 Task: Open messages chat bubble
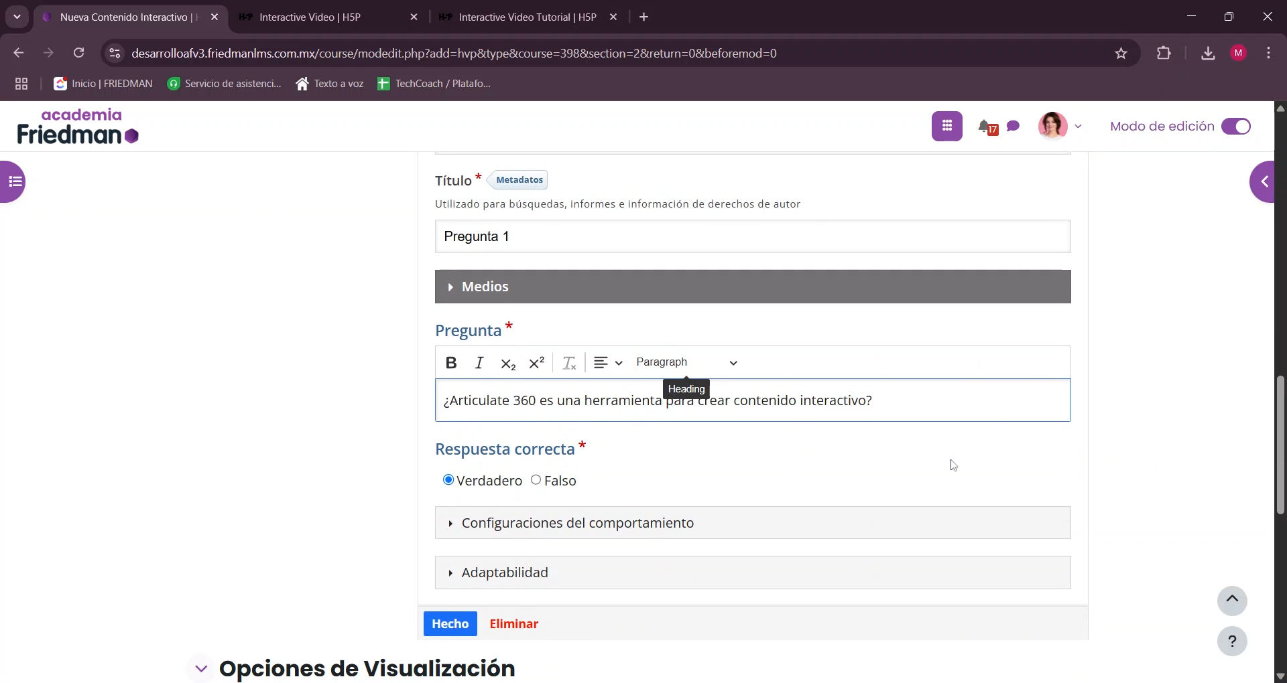tap(1014, 126)
